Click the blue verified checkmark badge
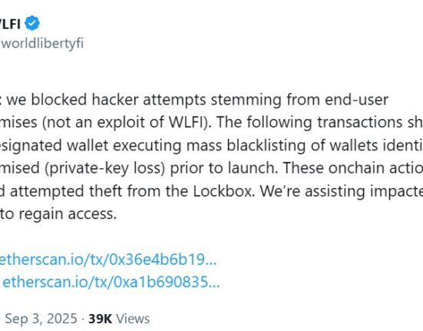 point(32,23)
